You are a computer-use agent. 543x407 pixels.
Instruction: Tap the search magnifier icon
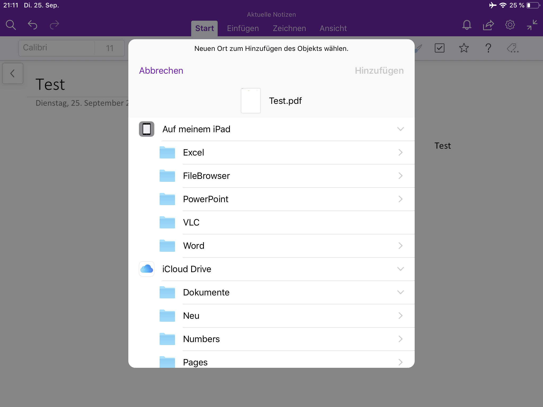click(x=11, y=25)
